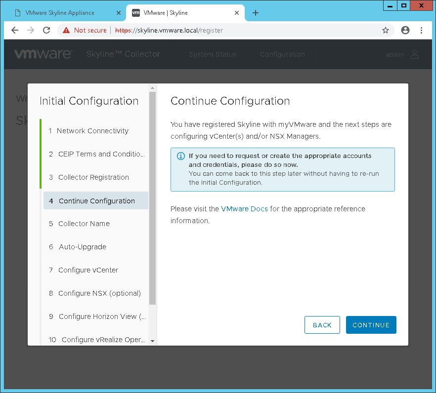
Task: Maximize the browser window
Action: click(404, 5)
